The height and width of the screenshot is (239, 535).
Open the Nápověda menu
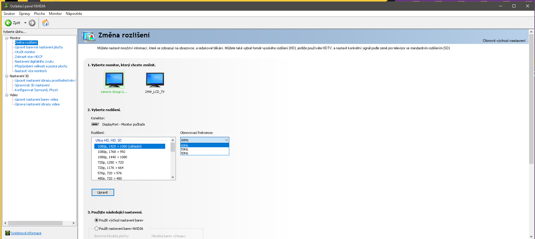[x=74, y=14]
